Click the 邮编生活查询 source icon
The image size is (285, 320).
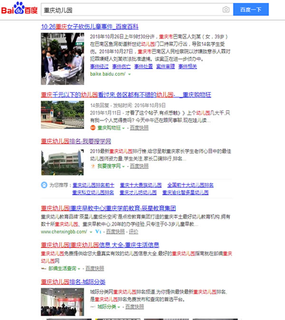[44, 269]
